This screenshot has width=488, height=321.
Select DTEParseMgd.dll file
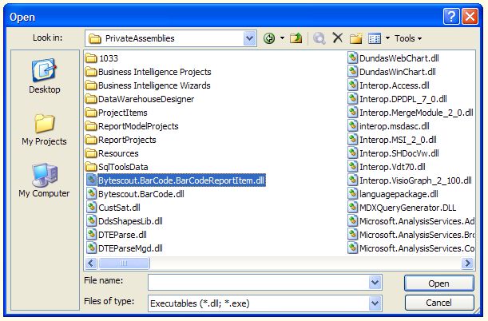(125, 248)
